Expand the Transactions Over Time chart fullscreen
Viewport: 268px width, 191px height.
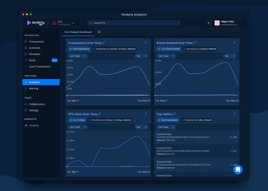[x=103, y=43]
